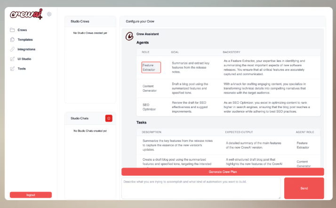336x208 pixels.
Task: Click the ROLE column header
Action: (x=145, y=52)
